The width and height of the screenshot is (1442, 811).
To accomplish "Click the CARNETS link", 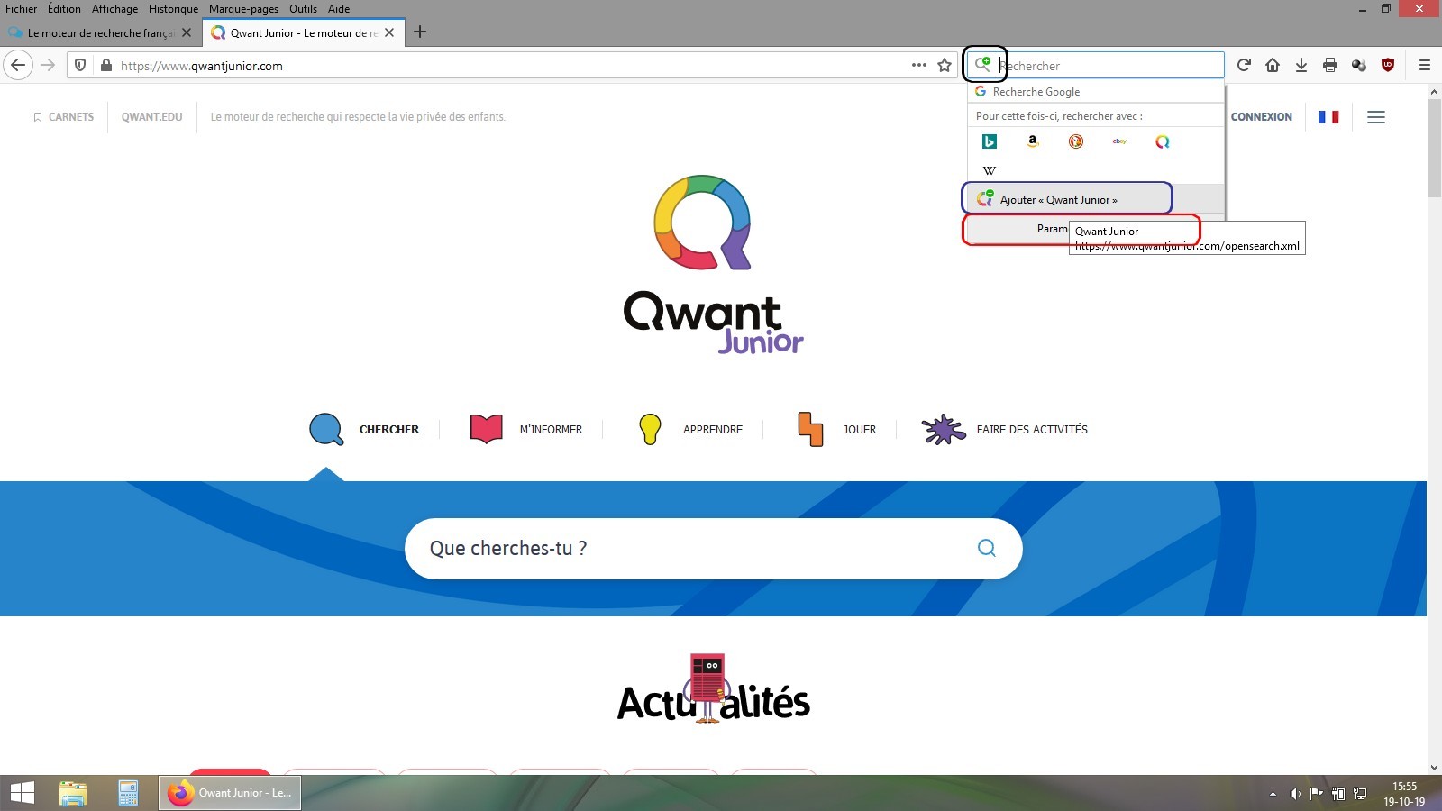I will pos(64,117).
